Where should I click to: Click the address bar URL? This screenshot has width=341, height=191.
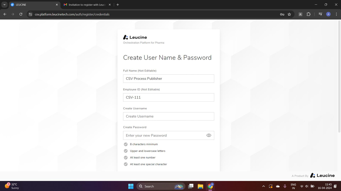point(72,14)
